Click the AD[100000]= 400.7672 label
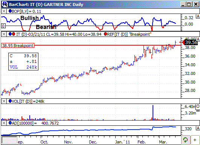 35,123
